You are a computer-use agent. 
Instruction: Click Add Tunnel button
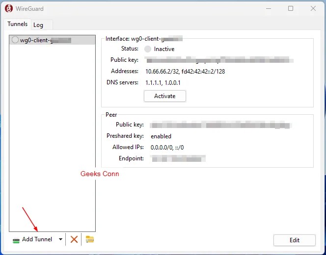(x=32, y=239)
